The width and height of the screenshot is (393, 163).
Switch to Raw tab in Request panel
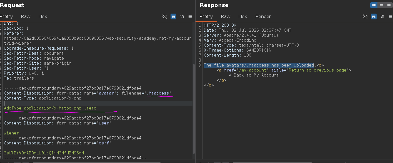click(26, 16)
